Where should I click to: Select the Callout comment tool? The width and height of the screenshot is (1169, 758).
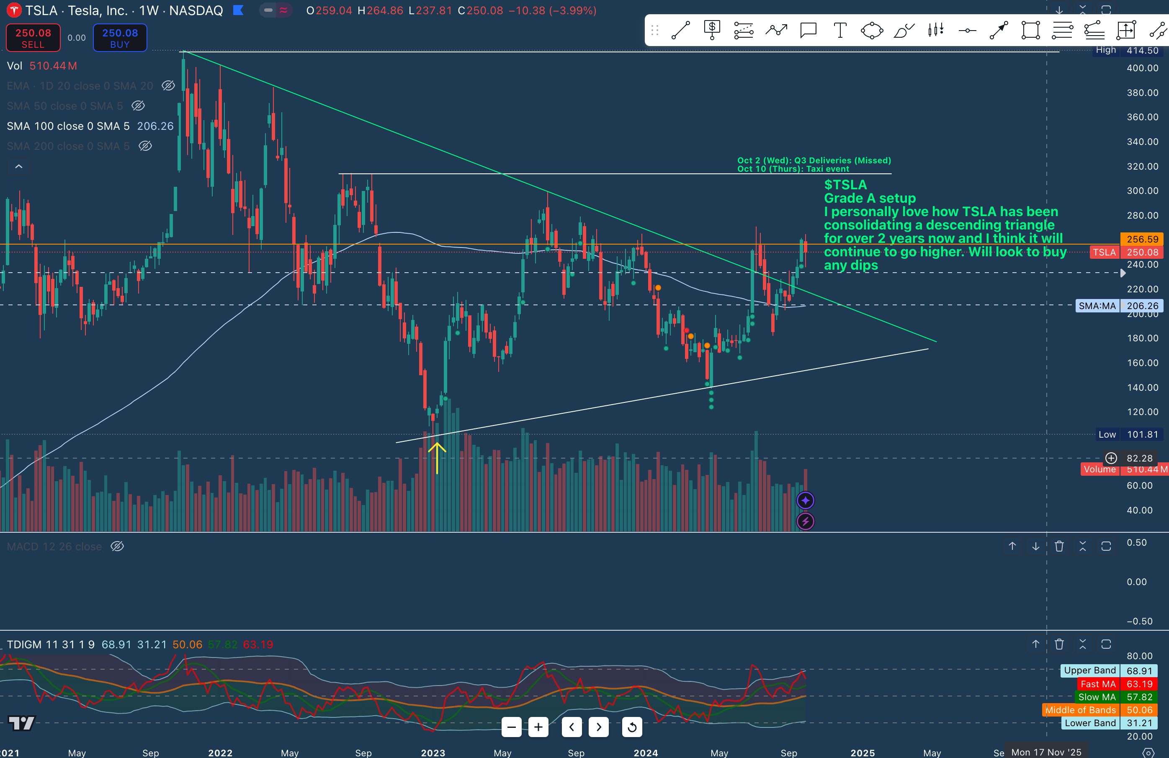pyautogui.click(x=808, y=31)
